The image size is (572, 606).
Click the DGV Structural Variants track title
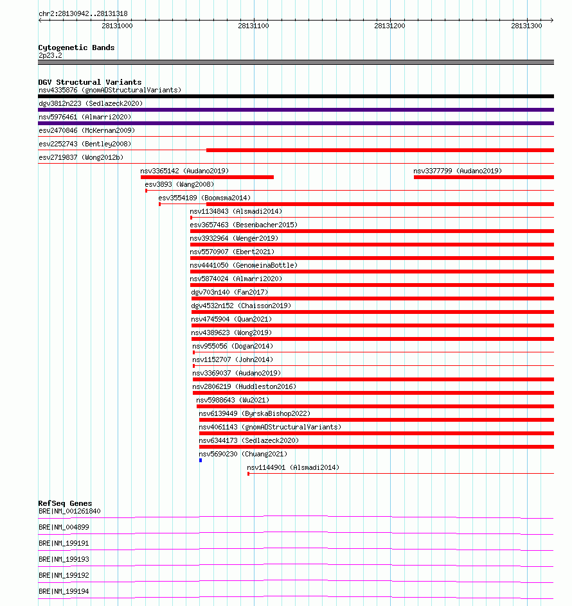[x=90, y=82]
